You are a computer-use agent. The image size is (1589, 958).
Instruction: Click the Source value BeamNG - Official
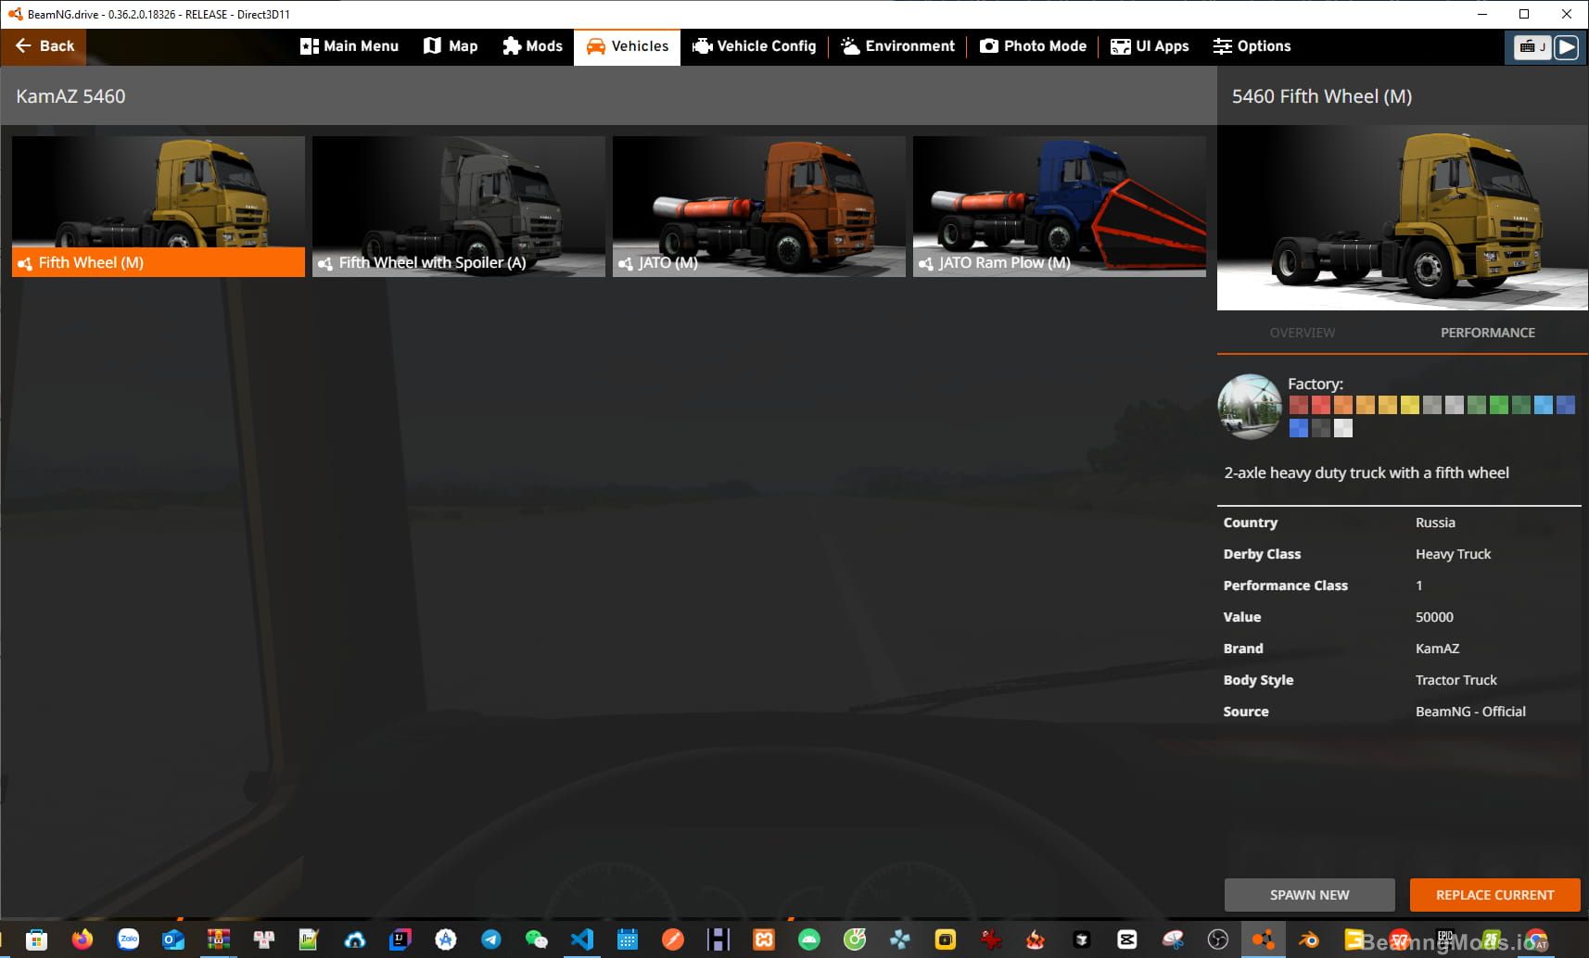click(x=1470, y=712)
